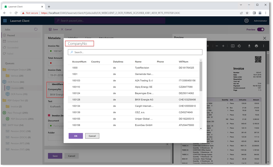
Task: Open Administrator user menu
Action: [260, 21]
